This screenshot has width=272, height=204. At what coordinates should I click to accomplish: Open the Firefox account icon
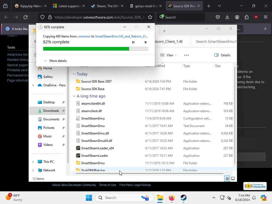pyautogui.click(x=237, y=17)
